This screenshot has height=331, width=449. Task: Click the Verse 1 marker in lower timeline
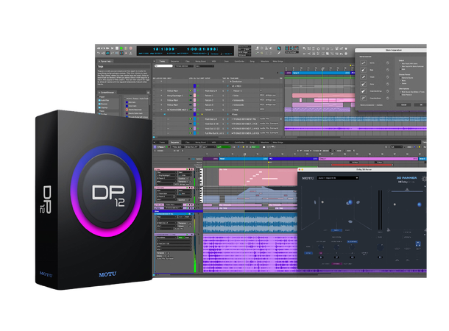[244, 159]
